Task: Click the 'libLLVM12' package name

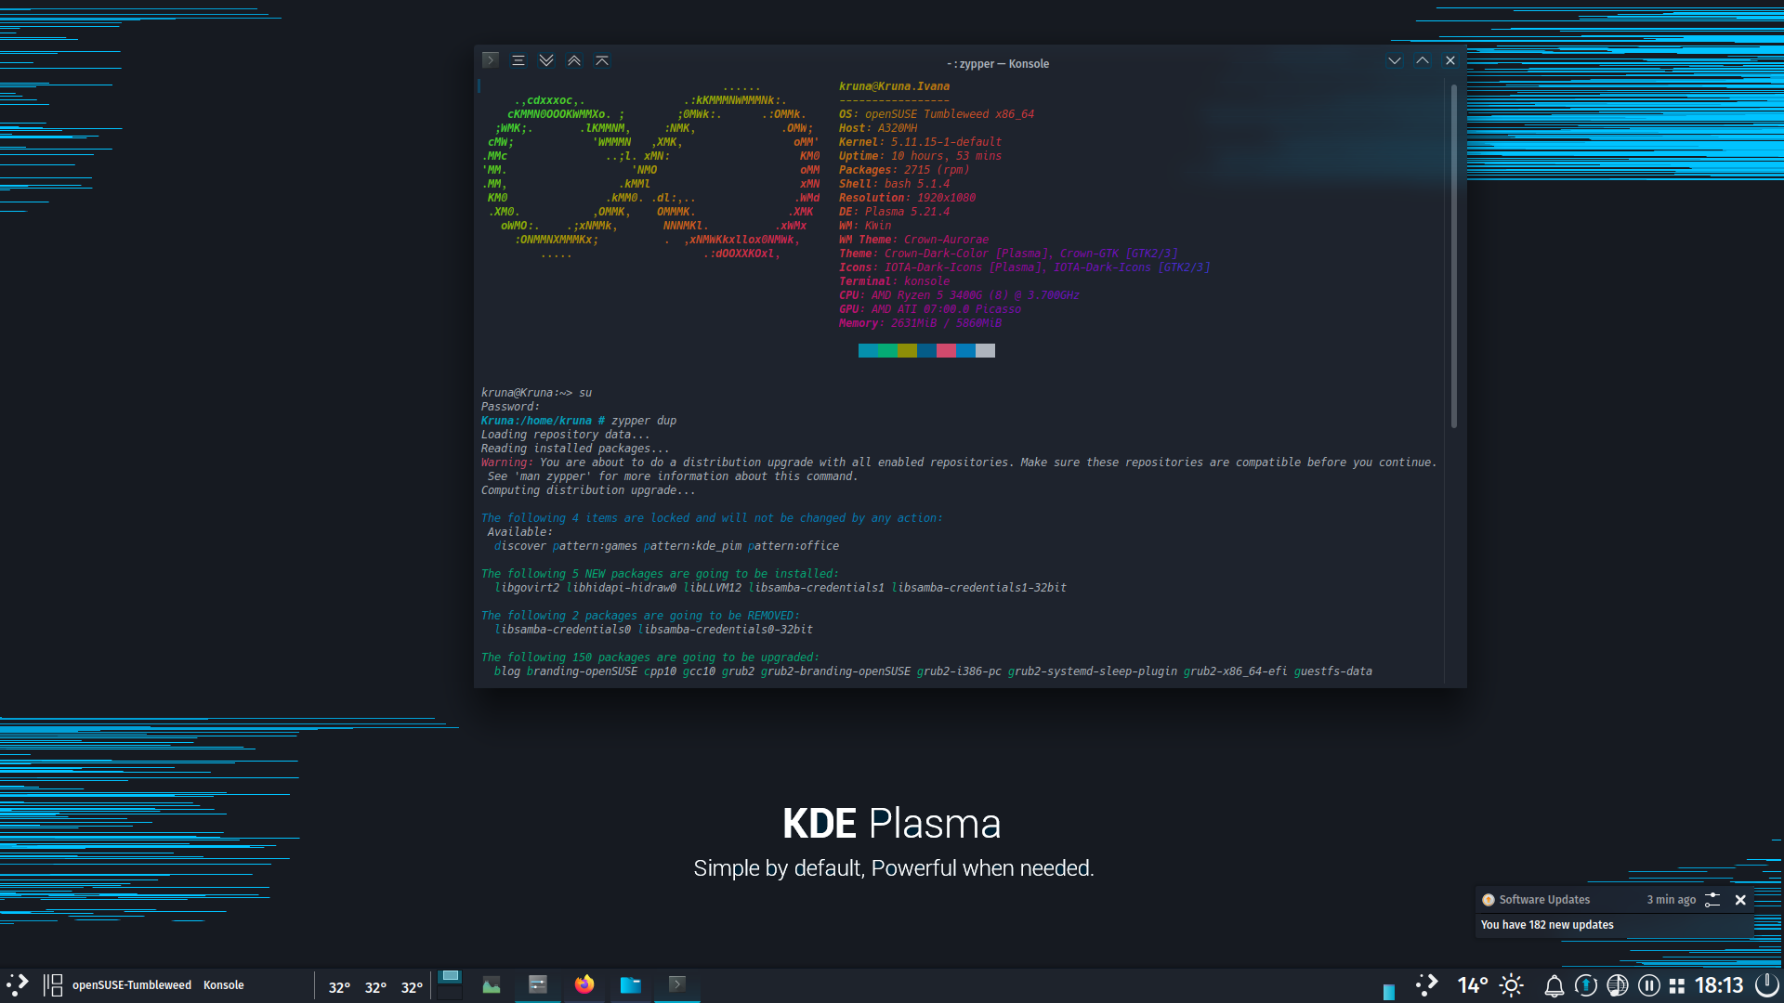Action: pyautogui.click(x=713, y=588)
